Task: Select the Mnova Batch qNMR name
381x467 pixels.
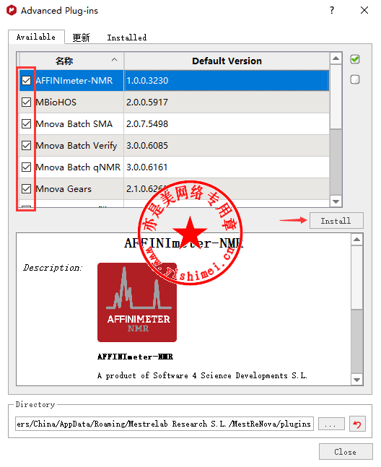Action: [78, 167]
